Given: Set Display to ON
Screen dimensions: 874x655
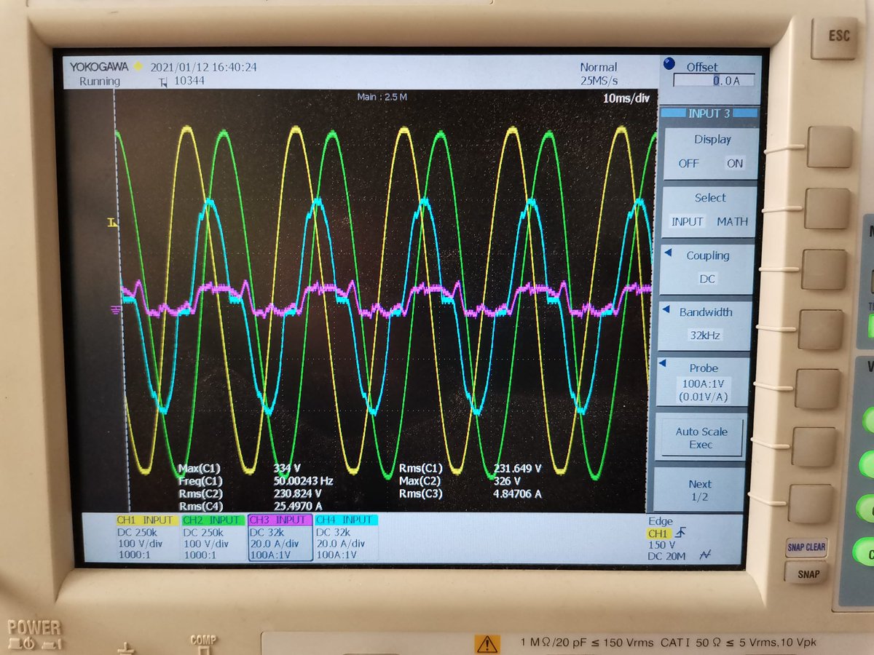Looking at the screenshot, I should [734, 164].
